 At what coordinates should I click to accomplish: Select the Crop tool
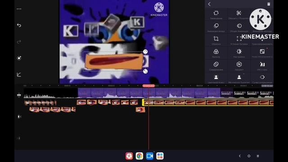coord(216,40)
